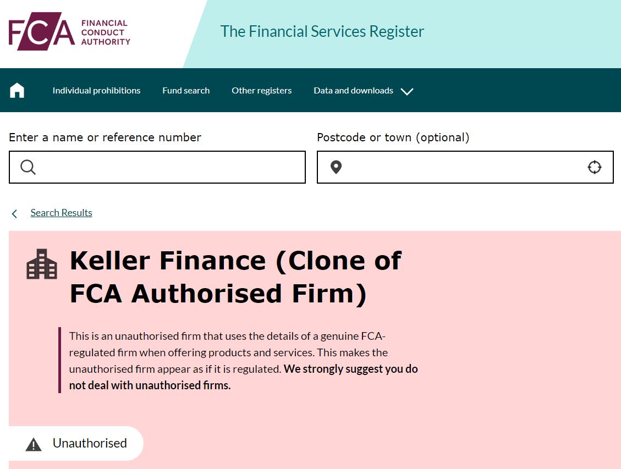Click the name or reference number field
The image size is (621, 469).
pyautogui.click(x=157, y=167)
